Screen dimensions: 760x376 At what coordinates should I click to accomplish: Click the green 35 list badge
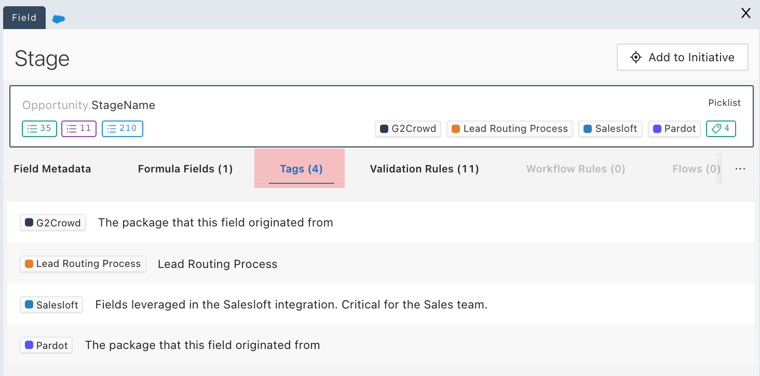coord(39,129)
